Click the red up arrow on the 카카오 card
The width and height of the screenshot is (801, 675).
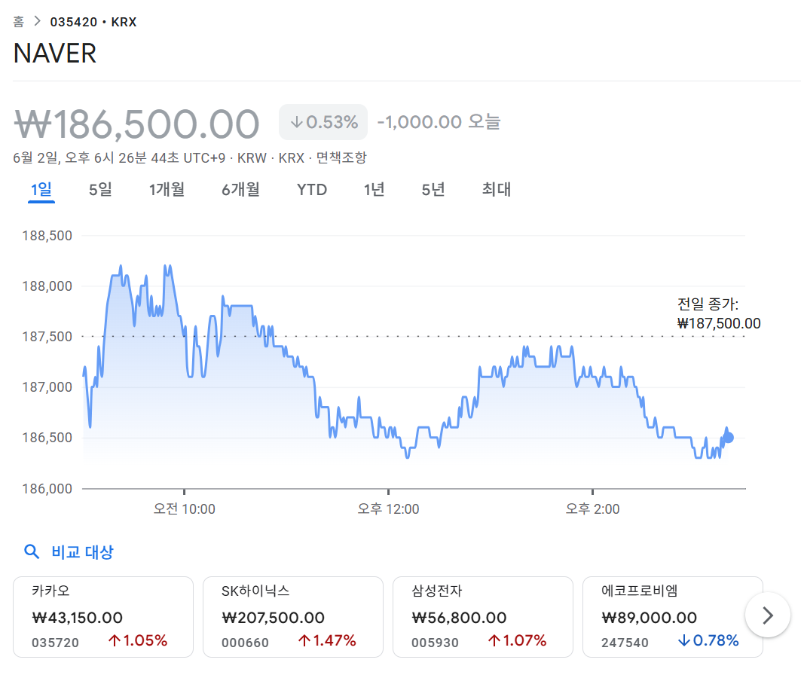[x=115, y=640]
